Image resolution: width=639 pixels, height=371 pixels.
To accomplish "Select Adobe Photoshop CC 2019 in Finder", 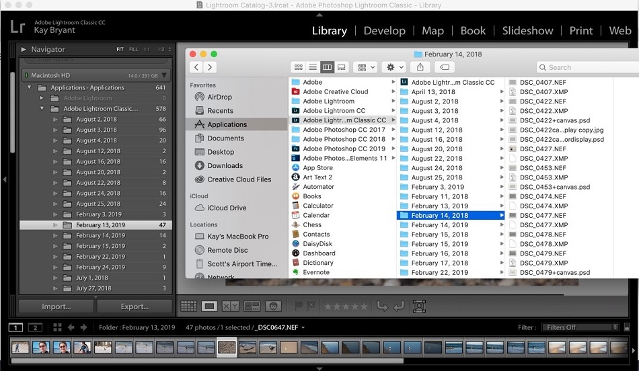I will pyautogui.click(x=344, y=149).
